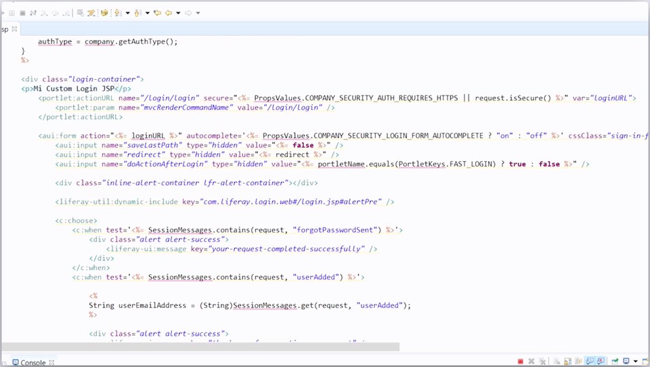Viewport: 650px width, 367px height.
Task: Click the Previous Annotation arrow icon
Action: (137, 14)
